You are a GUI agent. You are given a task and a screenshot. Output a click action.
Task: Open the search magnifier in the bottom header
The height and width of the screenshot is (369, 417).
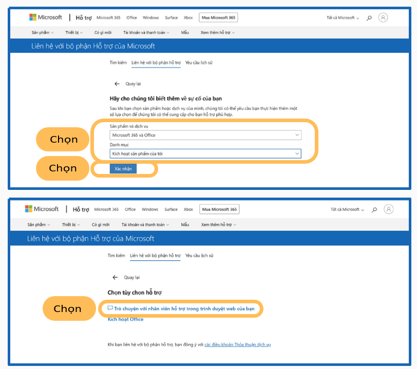[x=374, y=209]
